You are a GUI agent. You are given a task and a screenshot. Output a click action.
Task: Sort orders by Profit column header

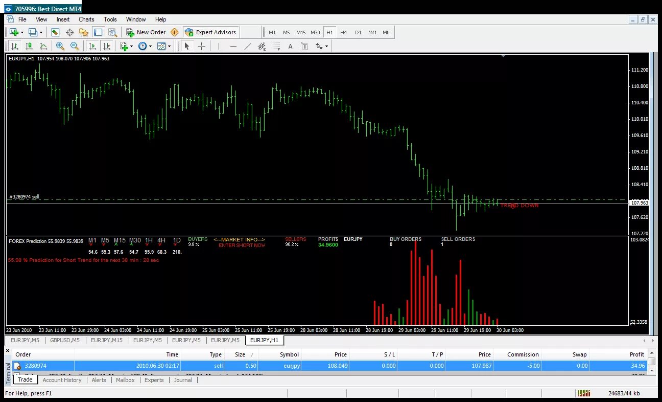click(x=618, y=354)
